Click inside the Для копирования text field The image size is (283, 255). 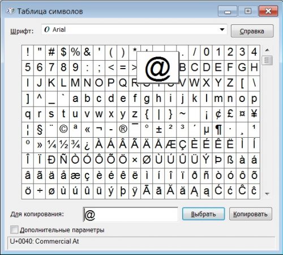[131, 214]
